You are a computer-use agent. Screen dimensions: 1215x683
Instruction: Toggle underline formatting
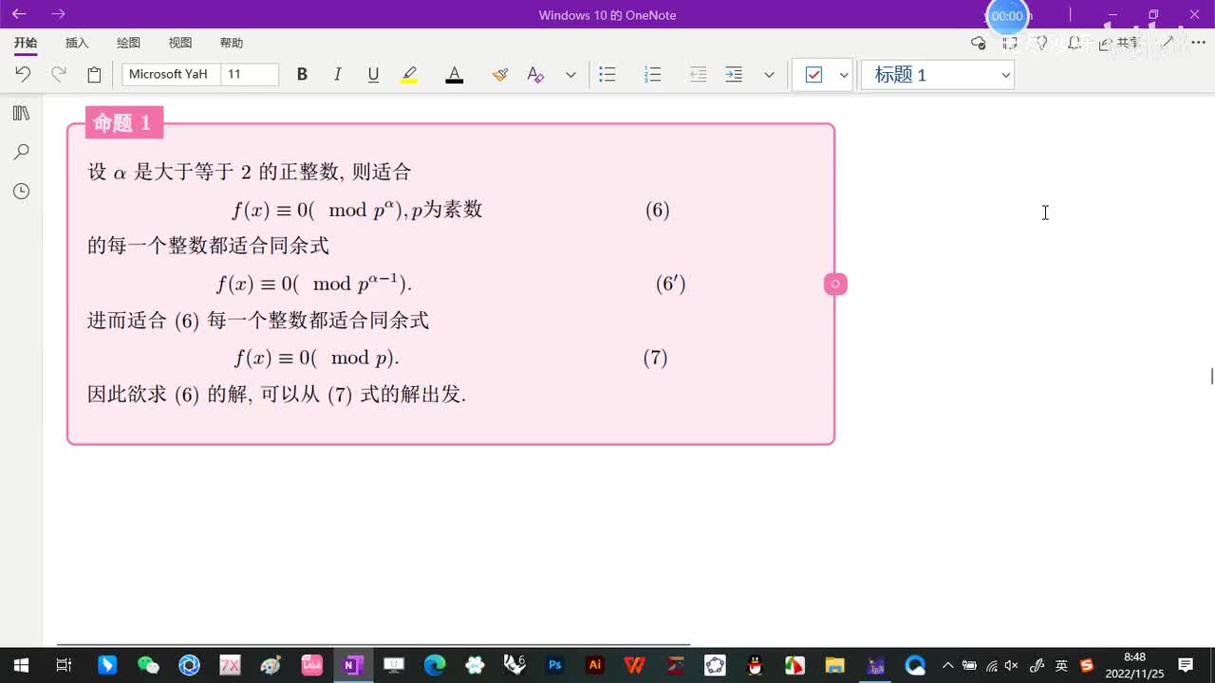(373, 74)
